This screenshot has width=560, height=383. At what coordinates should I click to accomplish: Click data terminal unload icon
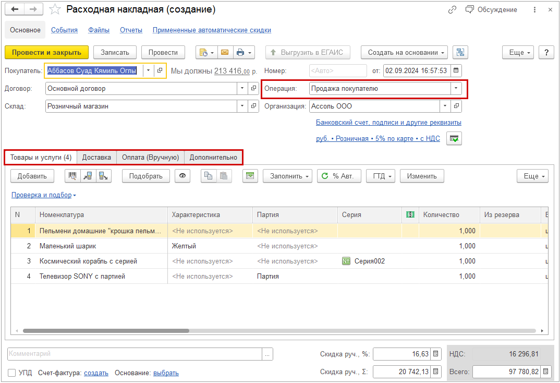104,176
